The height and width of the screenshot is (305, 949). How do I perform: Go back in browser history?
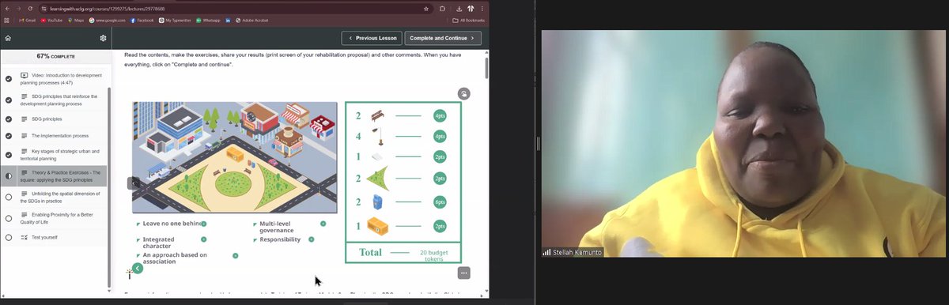point(6,8)
